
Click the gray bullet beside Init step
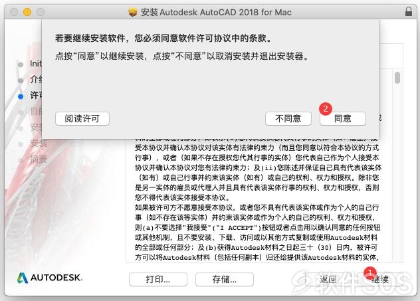click(x=21, y=64)
